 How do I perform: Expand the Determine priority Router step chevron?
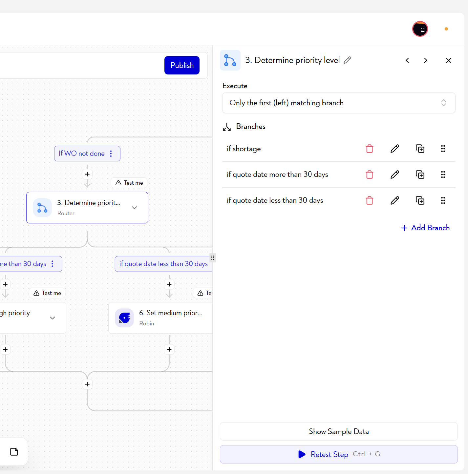click(135, 208)
